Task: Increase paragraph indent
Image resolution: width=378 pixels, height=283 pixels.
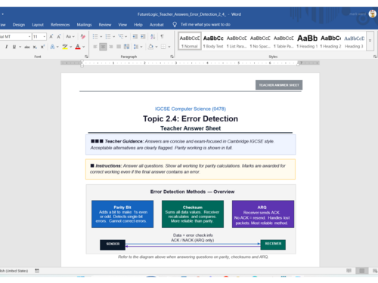Action: click(143, 37)
